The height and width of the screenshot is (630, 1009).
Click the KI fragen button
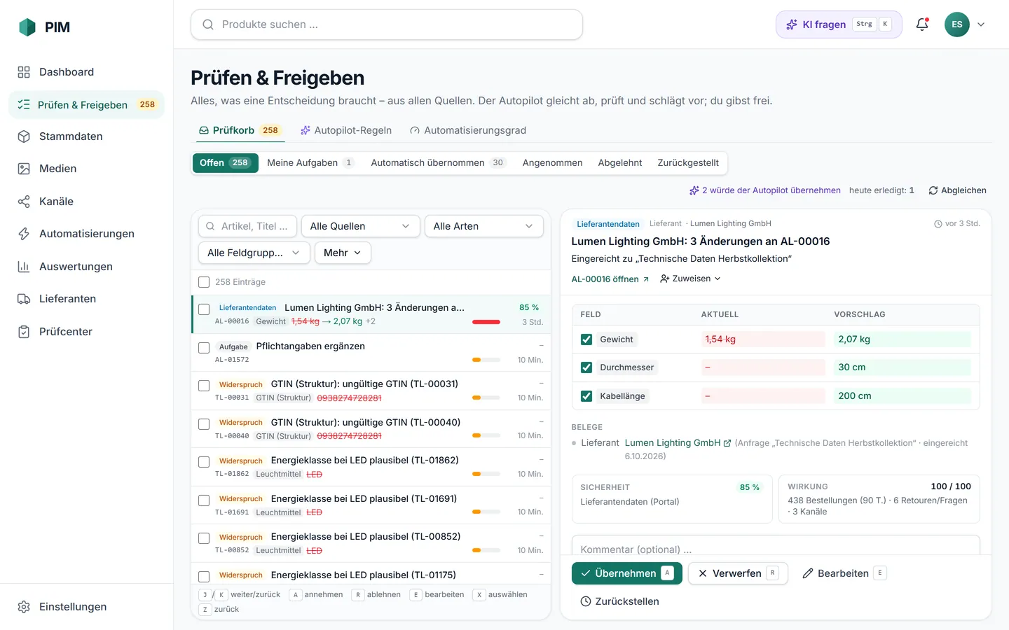coord(839,24)
